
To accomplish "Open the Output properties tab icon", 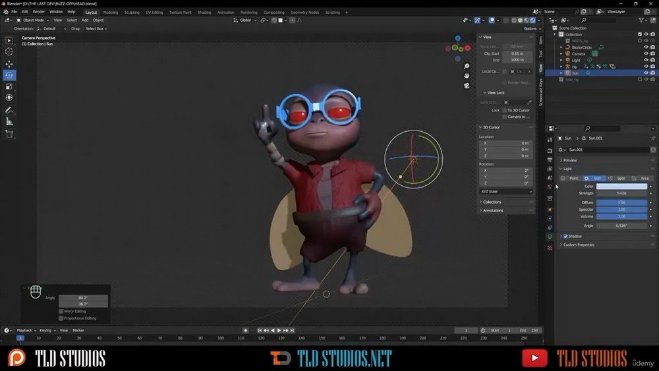I will point(550,159).
